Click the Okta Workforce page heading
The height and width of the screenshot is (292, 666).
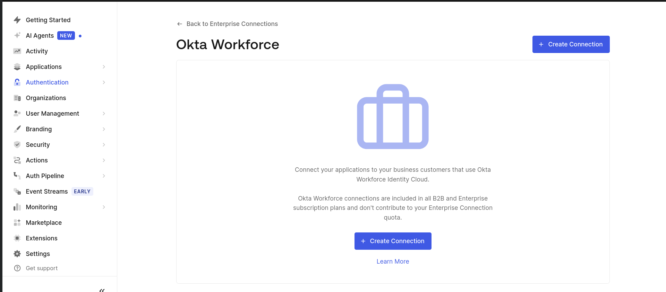point(228,44)
